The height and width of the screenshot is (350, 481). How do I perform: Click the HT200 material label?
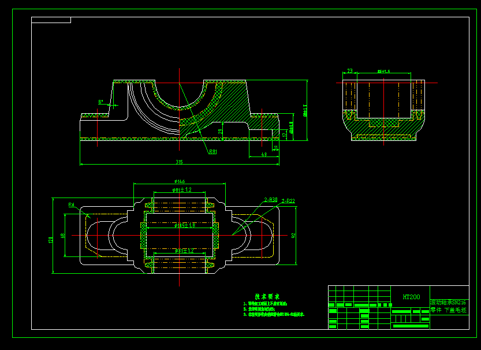pyautogui.click(x=411, y=297)
